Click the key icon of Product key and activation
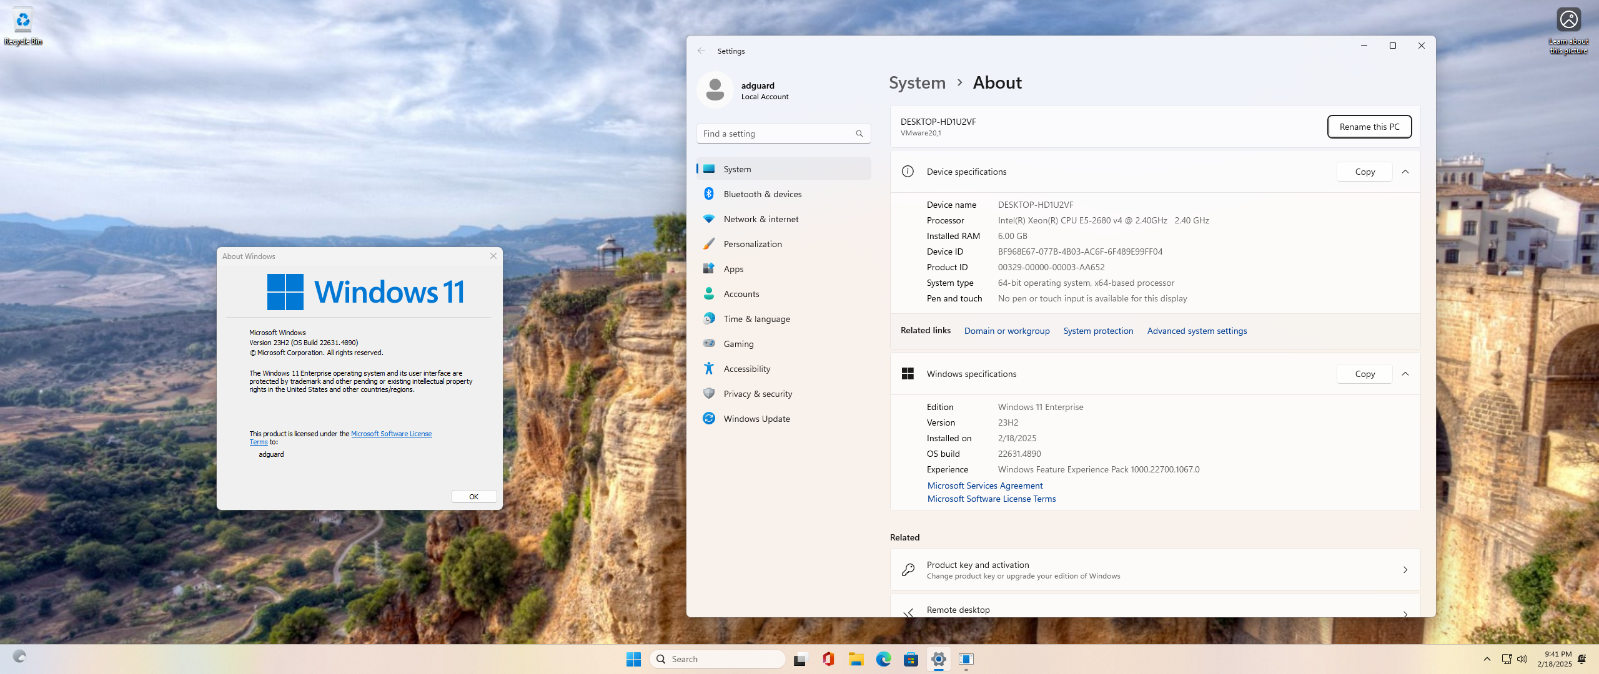 click(908, 570)
